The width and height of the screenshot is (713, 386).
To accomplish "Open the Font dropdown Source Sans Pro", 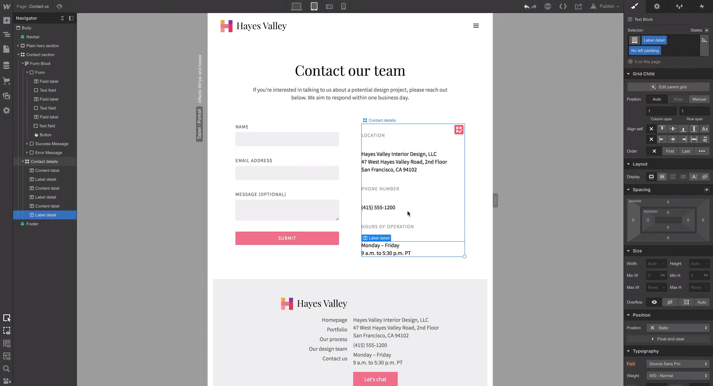I will click(x=678, y=364).
